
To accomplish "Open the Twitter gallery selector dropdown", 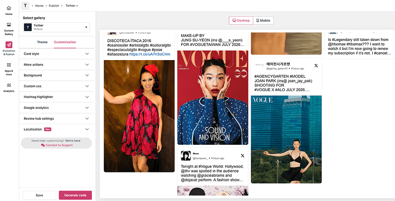I will [56, 27].
